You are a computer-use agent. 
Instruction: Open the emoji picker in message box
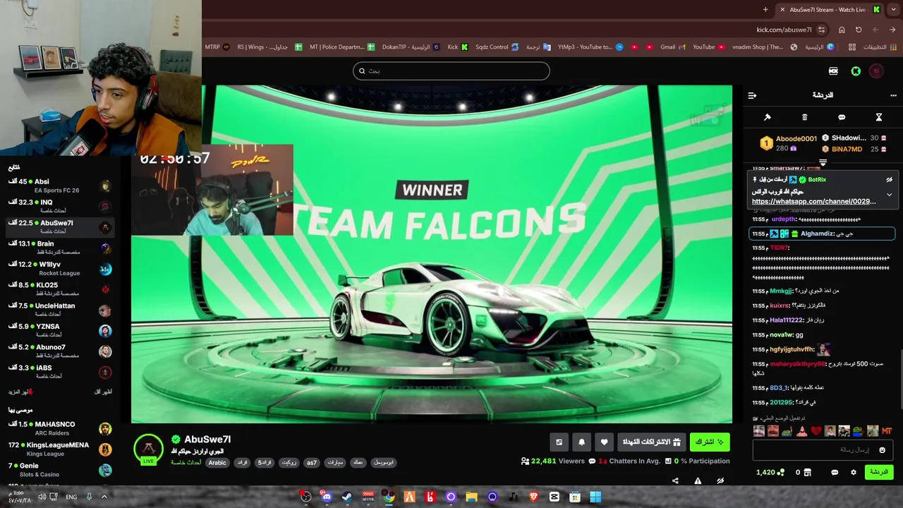tap(882, 450)
